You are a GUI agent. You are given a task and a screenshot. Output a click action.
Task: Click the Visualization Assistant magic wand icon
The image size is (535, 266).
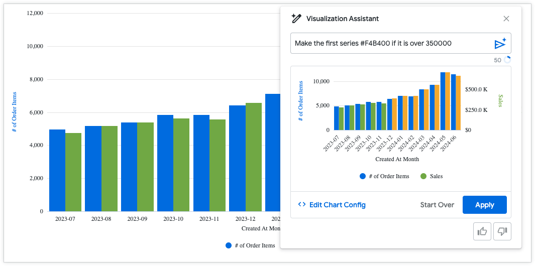pyautogui.click(x=296, y=19)
